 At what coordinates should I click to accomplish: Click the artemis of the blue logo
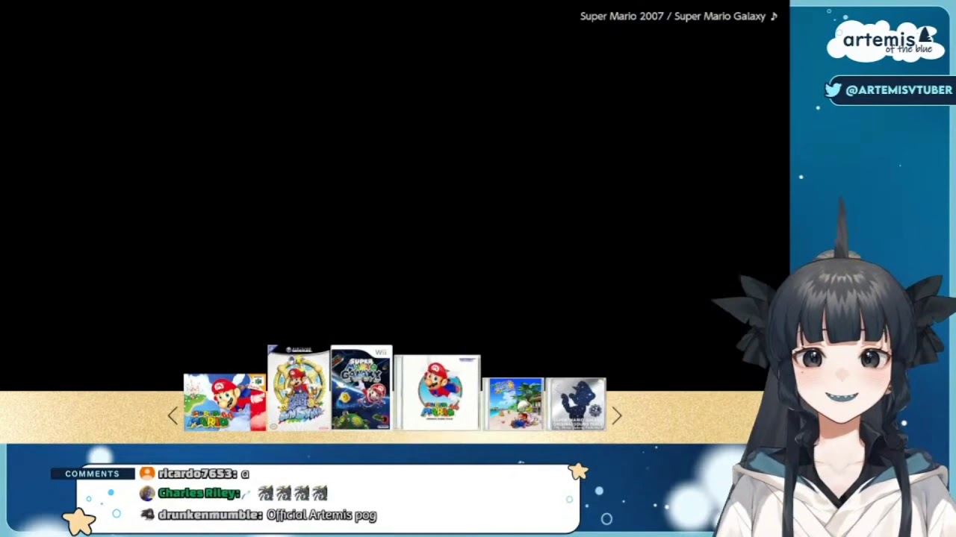886,41
